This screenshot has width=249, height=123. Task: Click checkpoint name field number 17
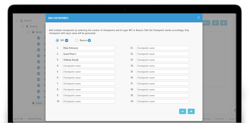pos(163,83)
